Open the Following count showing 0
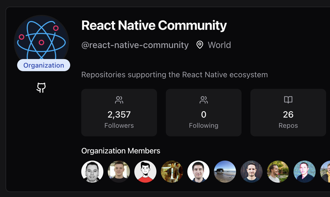Viewport: 330px width, 197px height. [x=204, y=115]
